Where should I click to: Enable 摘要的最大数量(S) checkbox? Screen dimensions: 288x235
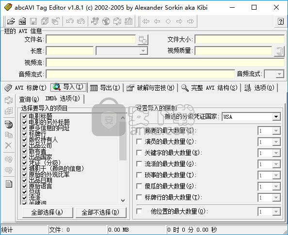coord(139,130)
